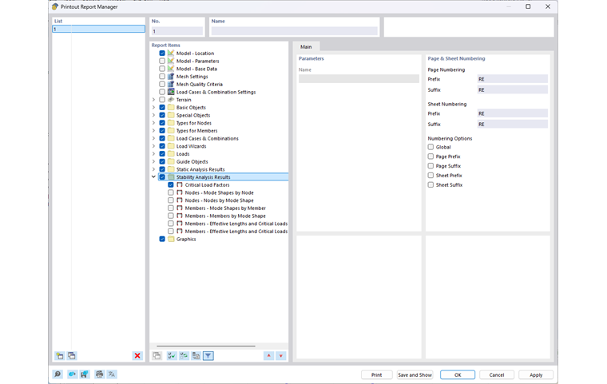
Task: Enable the Sheet Suffix numbering option
Action: (430, 184)
